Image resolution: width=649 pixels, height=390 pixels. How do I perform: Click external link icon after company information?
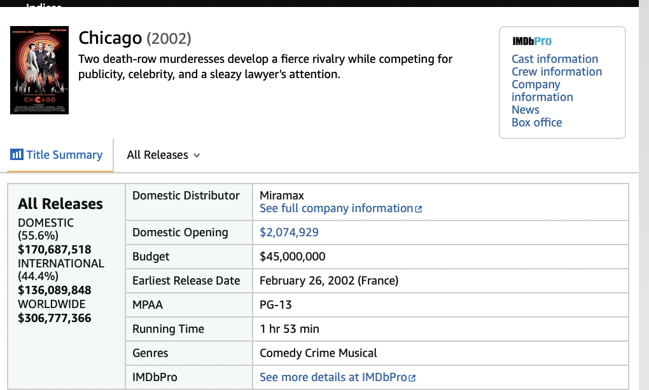point(419,209)
